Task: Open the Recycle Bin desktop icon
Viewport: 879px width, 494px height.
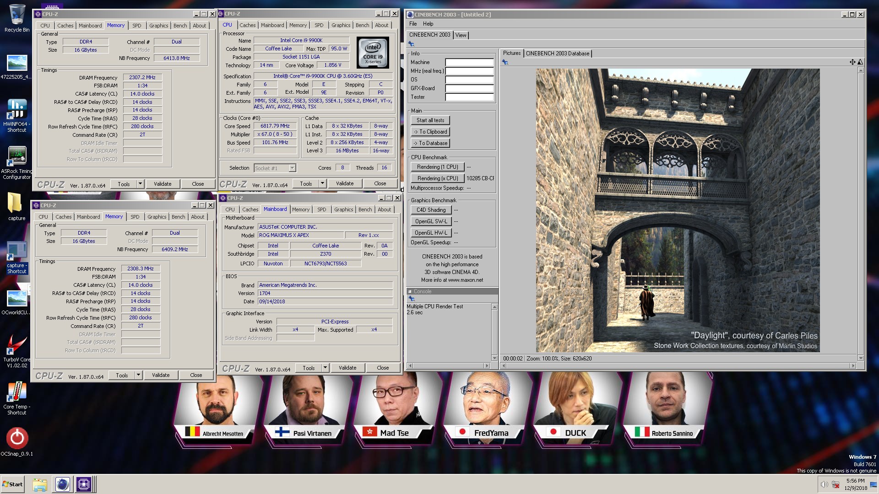Action: 17,18
